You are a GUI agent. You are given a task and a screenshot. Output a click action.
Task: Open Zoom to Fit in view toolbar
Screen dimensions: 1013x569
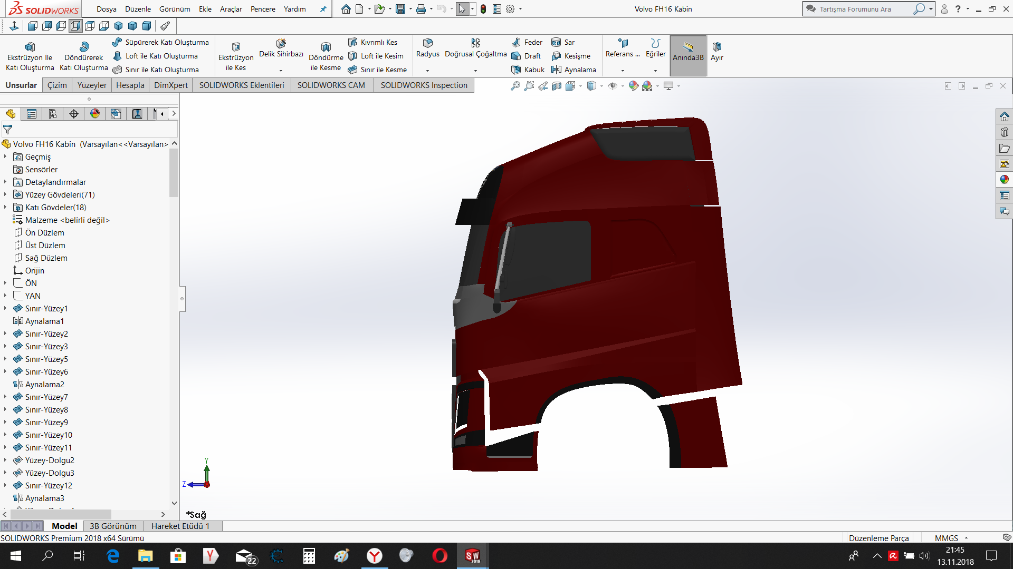tap(515, 86)
